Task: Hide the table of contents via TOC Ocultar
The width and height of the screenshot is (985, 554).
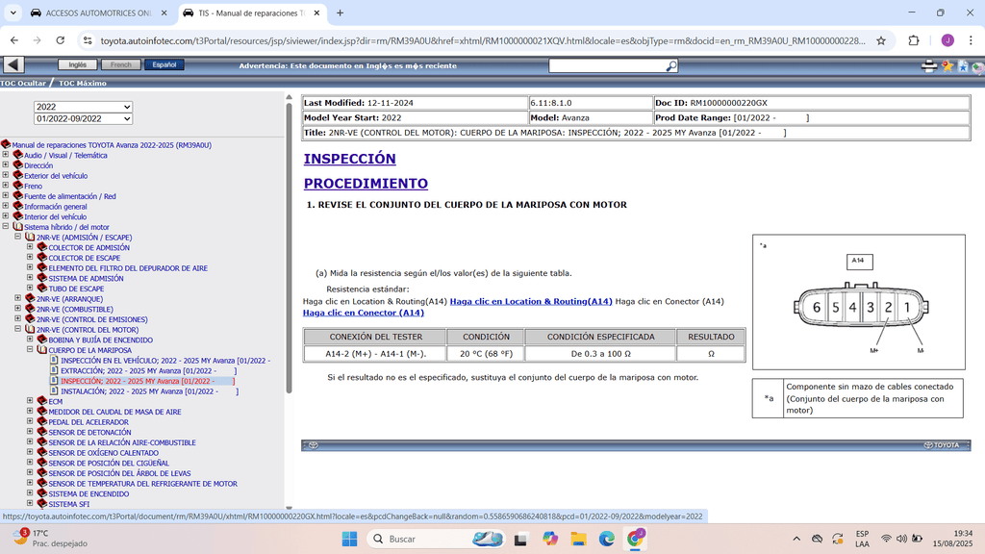Action: [23, 84]
